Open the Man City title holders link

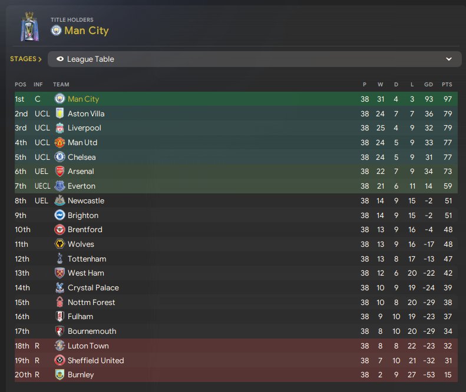pyautogui.click(x=87, y=31)
